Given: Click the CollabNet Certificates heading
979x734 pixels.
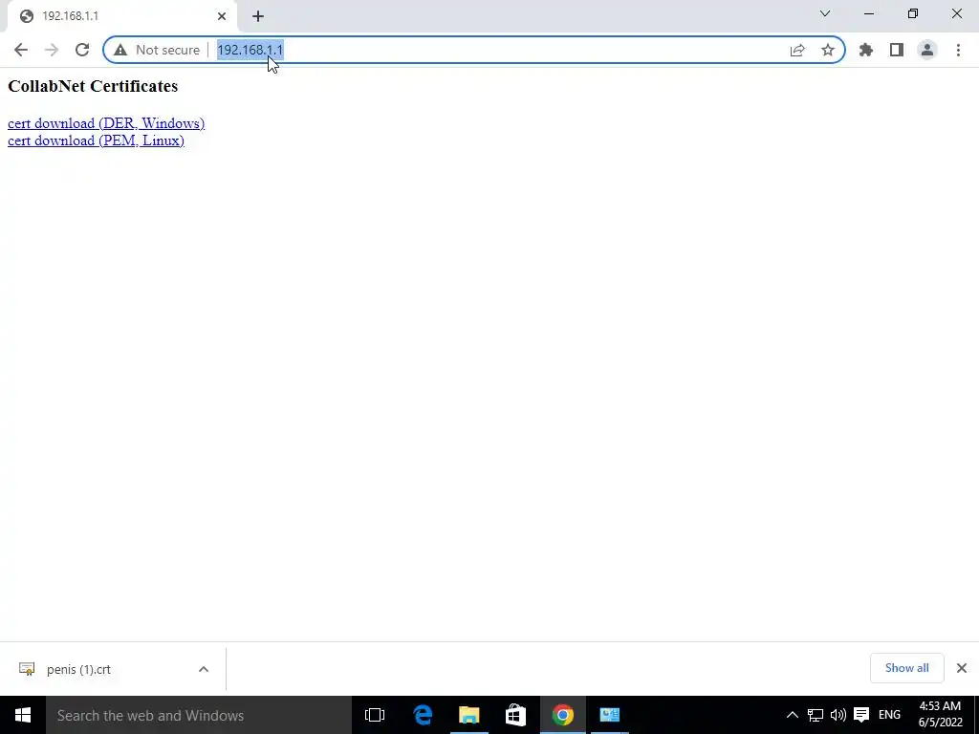Looking at the screenshot, I should tap(93, 86).
